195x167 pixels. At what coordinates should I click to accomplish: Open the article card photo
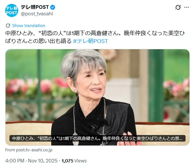(97, 98)
